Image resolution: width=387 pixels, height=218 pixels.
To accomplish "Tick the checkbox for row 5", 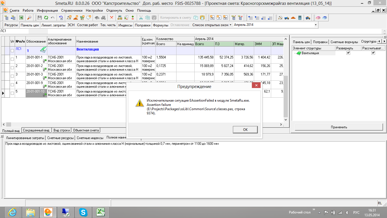I will tap(12, 93).
